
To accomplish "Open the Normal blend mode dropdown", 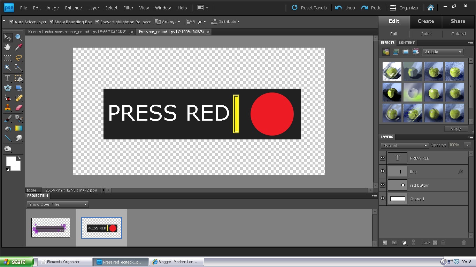I will [x=404, y=145].
